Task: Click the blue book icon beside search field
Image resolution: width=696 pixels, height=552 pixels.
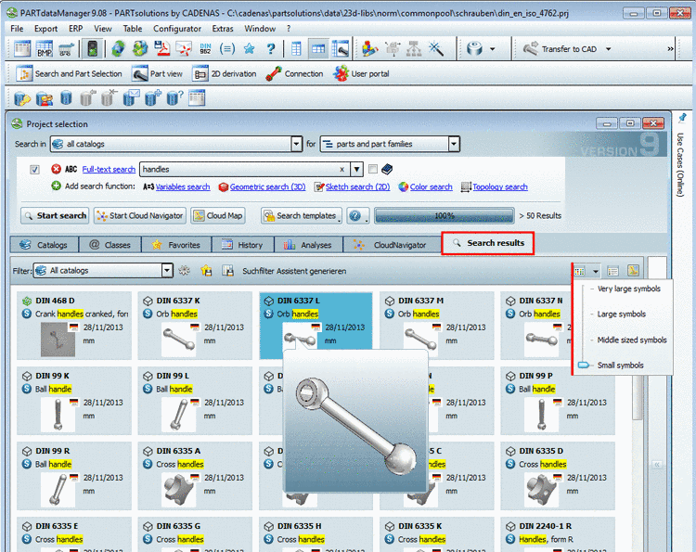Action: [x=387, y=169]
